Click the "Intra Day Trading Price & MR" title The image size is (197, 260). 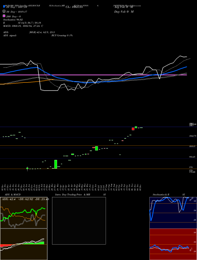point(72,195)
